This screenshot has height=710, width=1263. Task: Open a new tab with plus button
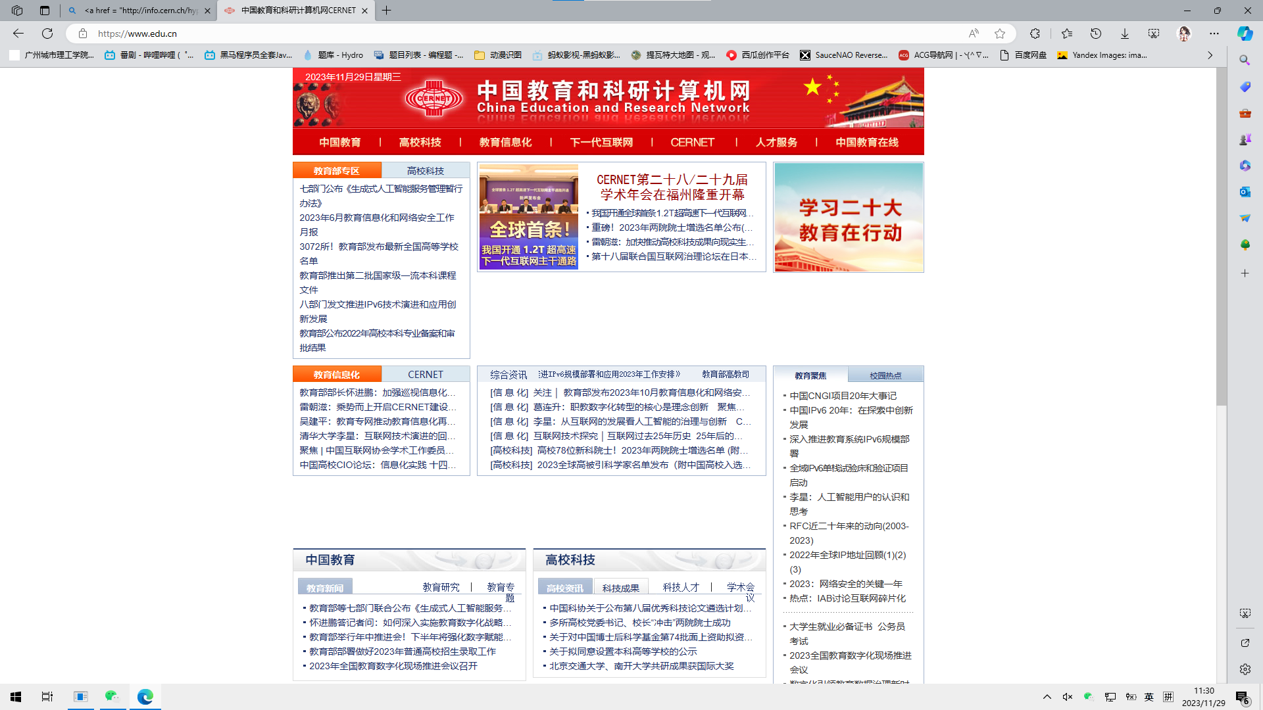[x=387, y=11]
